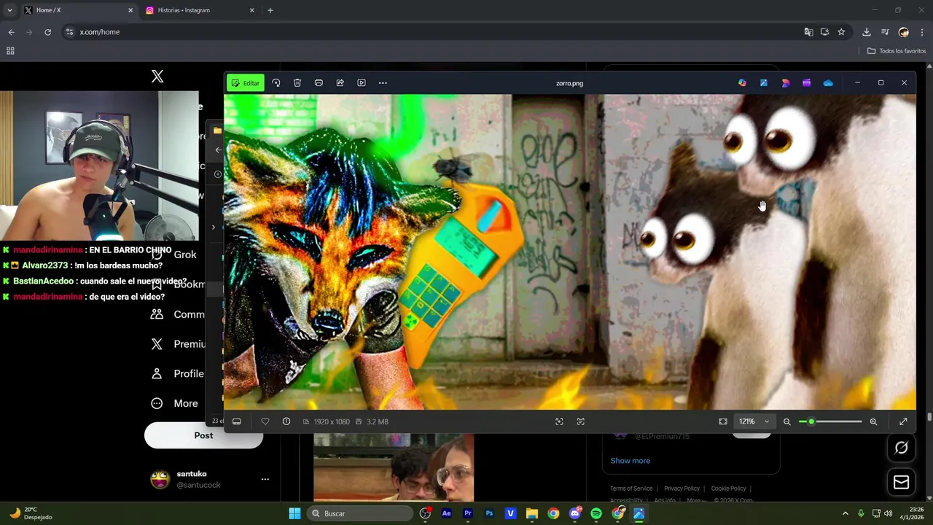Click the x.com/home address bar
The height and width of the screenshot is (525, 933).
(x=430, y=32)
